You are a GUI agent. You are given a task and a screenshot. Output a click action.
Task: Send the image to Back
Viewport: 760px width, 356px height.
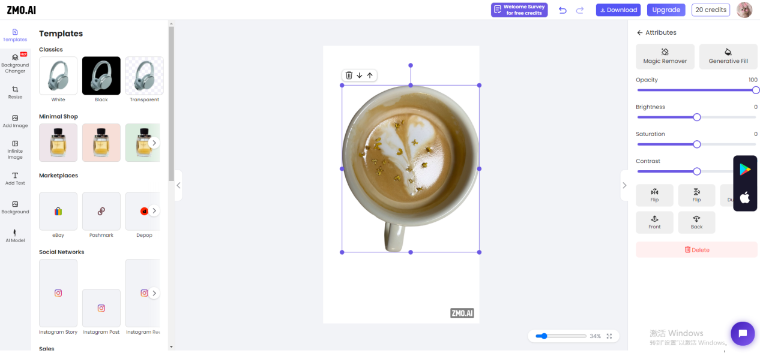(696, 222)
